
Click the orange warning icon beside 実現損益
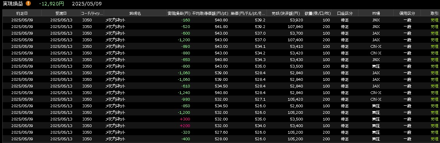28,3
